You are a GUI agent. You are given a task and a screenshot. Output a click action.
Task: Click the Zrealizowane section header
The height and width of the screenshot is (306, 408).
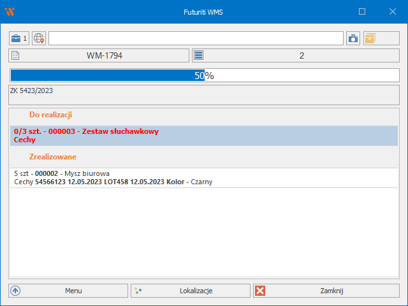[x=50, y=156]
